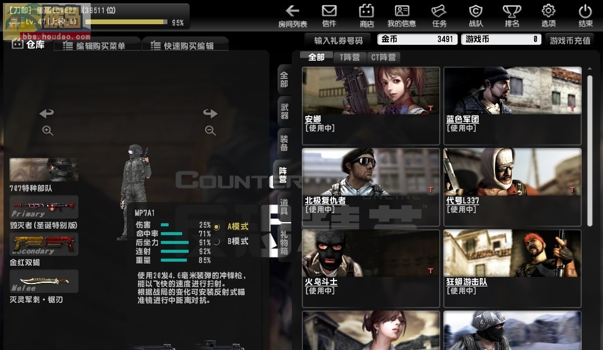Image resolution: width=603 pixels, height=350 pixels.
Task: Open My Info (我的信息) icon
Action: click(401, 16)
